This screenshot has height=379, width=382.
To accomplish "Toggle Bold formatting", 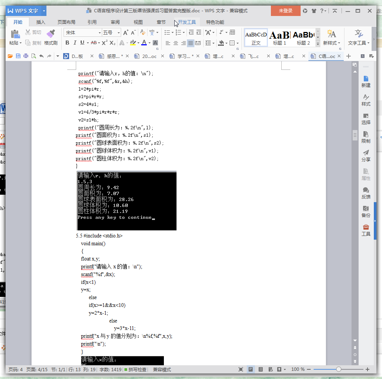I will (67, 43).
